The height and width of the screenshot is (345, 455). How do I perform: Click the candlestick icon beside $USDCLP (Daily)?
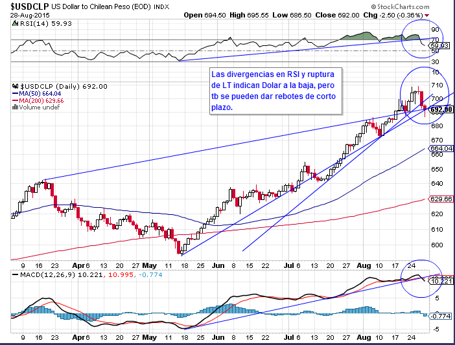click(16, 86)
